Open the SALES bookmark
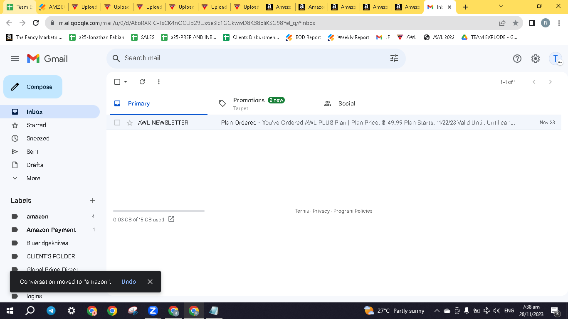The height and width of the screenshot is (319, 568). 143,37
